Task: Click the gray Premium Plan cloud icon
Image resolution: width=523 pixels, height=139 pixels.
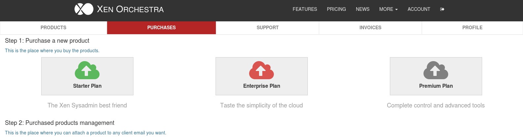Action: click(436, 70)
